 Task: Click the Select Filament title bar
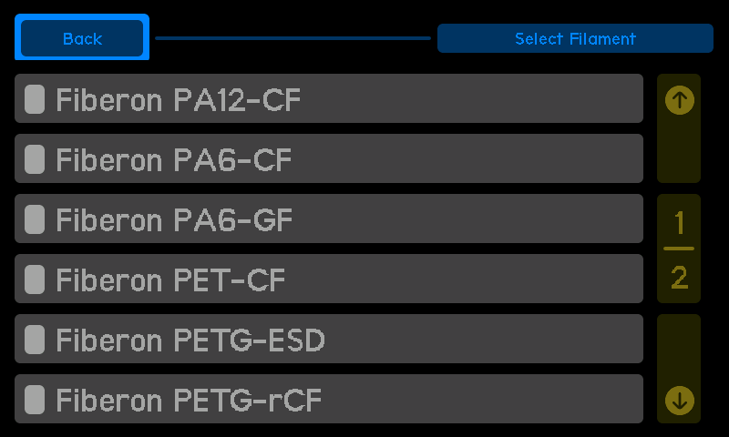575,38
